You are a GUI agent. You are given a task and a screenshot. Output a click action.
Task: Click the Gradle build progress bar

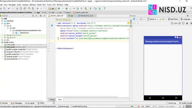[126, 106]
